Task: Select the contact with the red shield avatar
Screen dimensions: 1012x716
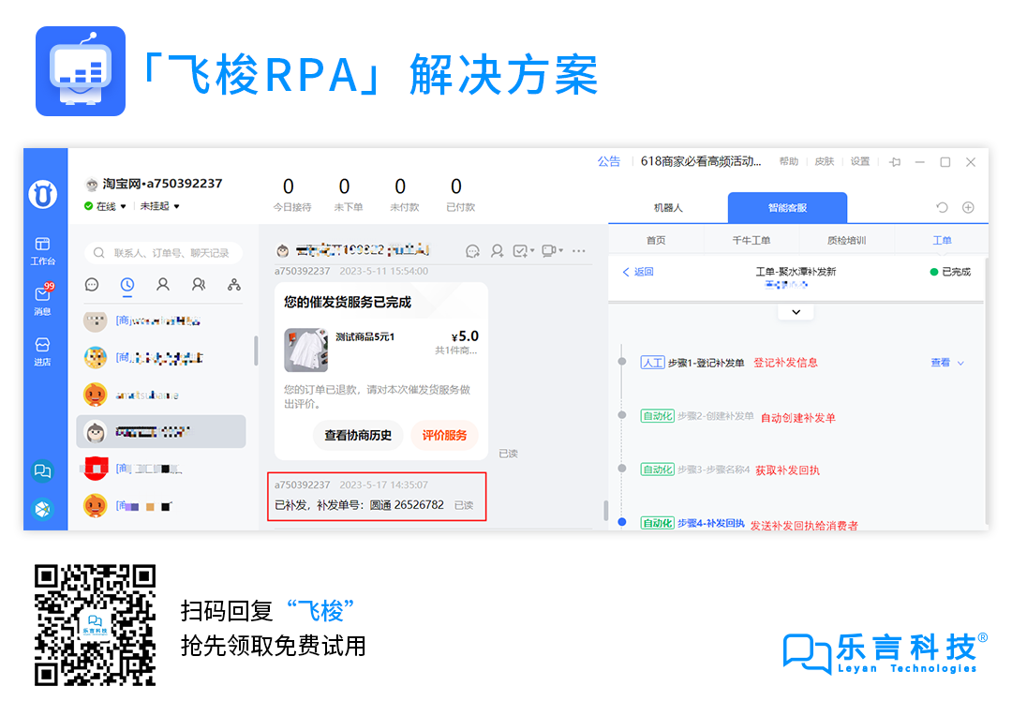Action: [161, 469]
